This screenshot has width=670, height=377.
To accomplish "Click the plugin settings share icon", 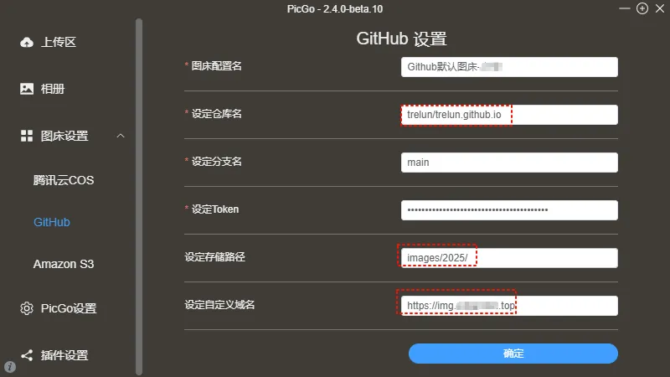I will (27, 355).
